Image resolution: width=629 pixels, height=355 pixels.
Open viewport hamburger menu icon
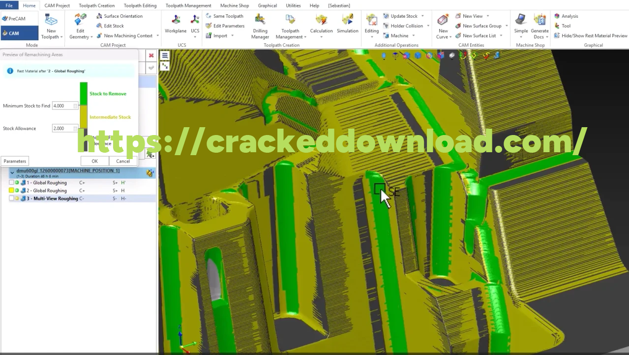(165, 55)
